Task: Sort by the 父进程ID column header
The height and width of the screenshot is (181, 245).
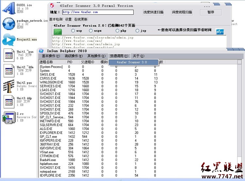Action: tap(90, 62)
